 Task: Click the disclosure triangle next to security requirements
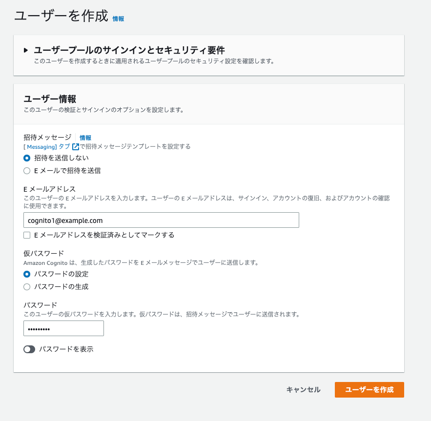point(25,49)
